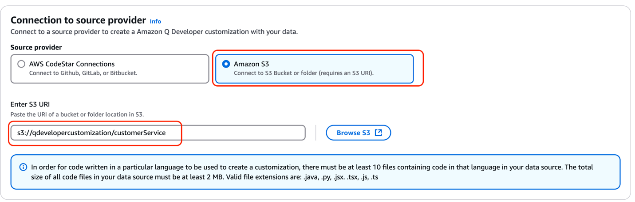Click the file requirements notice text
Image resolution: width=635 pixels, height=202 pixels.
(312, 172)
